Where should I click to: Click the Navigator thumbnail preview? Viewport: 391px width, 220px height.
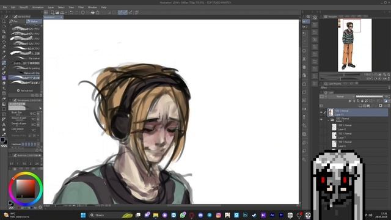pyautogui.click(x=354, y=45)
